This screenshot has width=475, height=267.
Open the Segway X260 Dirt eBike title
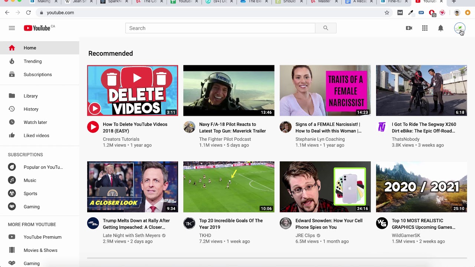tap(424, 128)
